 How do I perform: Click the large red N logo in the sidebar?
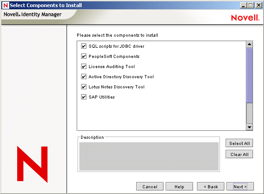[32, 164]
